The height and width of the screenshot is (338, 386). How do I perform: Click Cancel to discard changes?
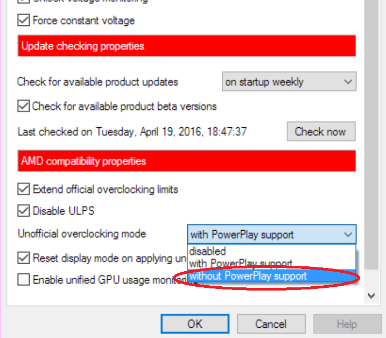point(271,324)
